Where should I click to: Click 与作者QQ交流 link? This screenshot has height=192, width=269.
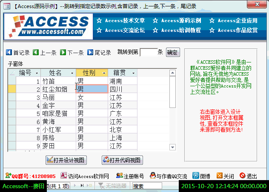172,176
